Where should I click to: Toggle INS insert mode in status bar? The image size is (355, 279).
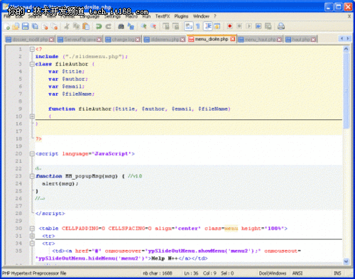click(337, 273)
